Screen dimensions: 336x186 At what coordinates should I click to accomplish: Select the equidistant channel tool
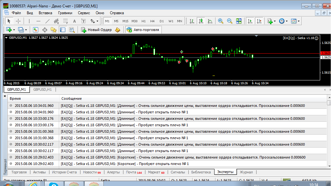coord(56,21)
